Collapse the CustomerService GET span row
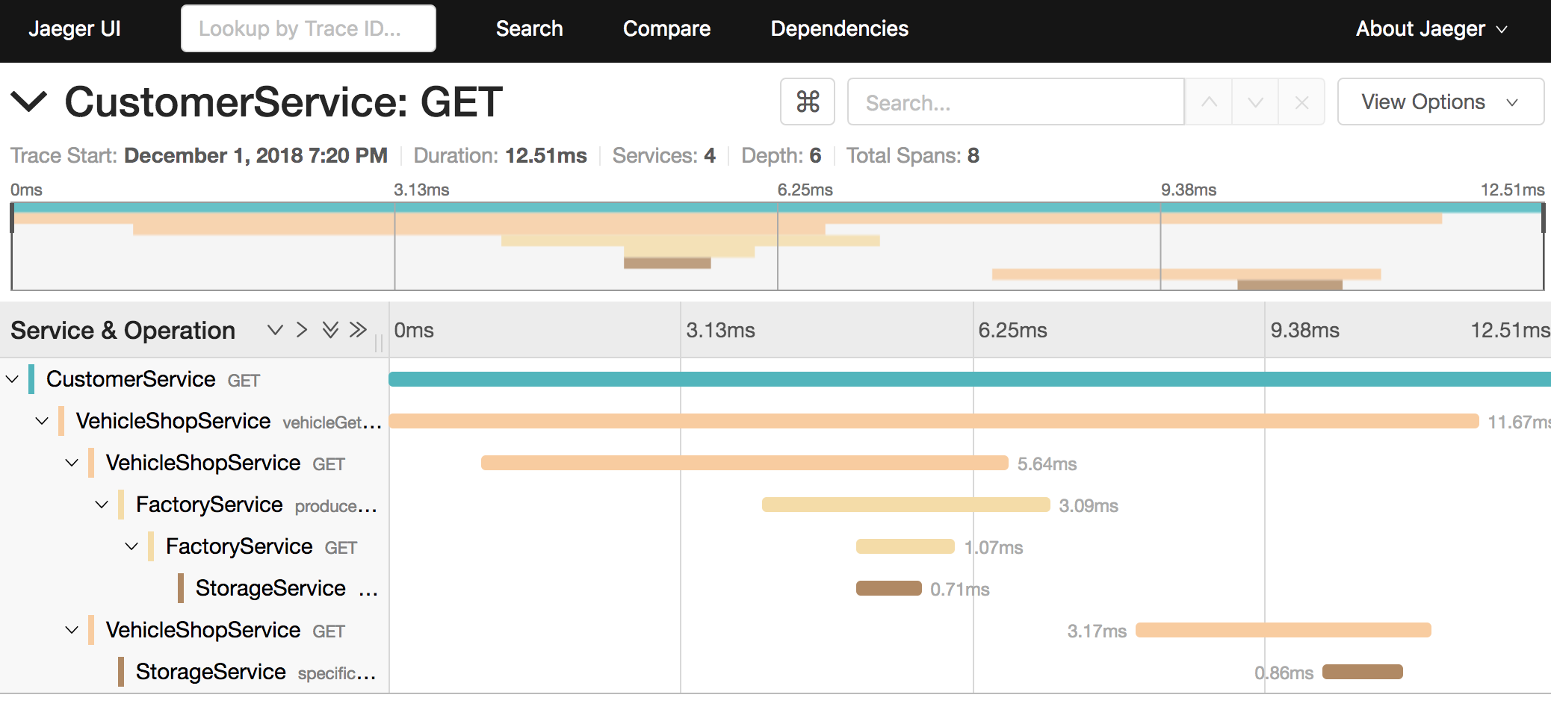 [12, 379]
